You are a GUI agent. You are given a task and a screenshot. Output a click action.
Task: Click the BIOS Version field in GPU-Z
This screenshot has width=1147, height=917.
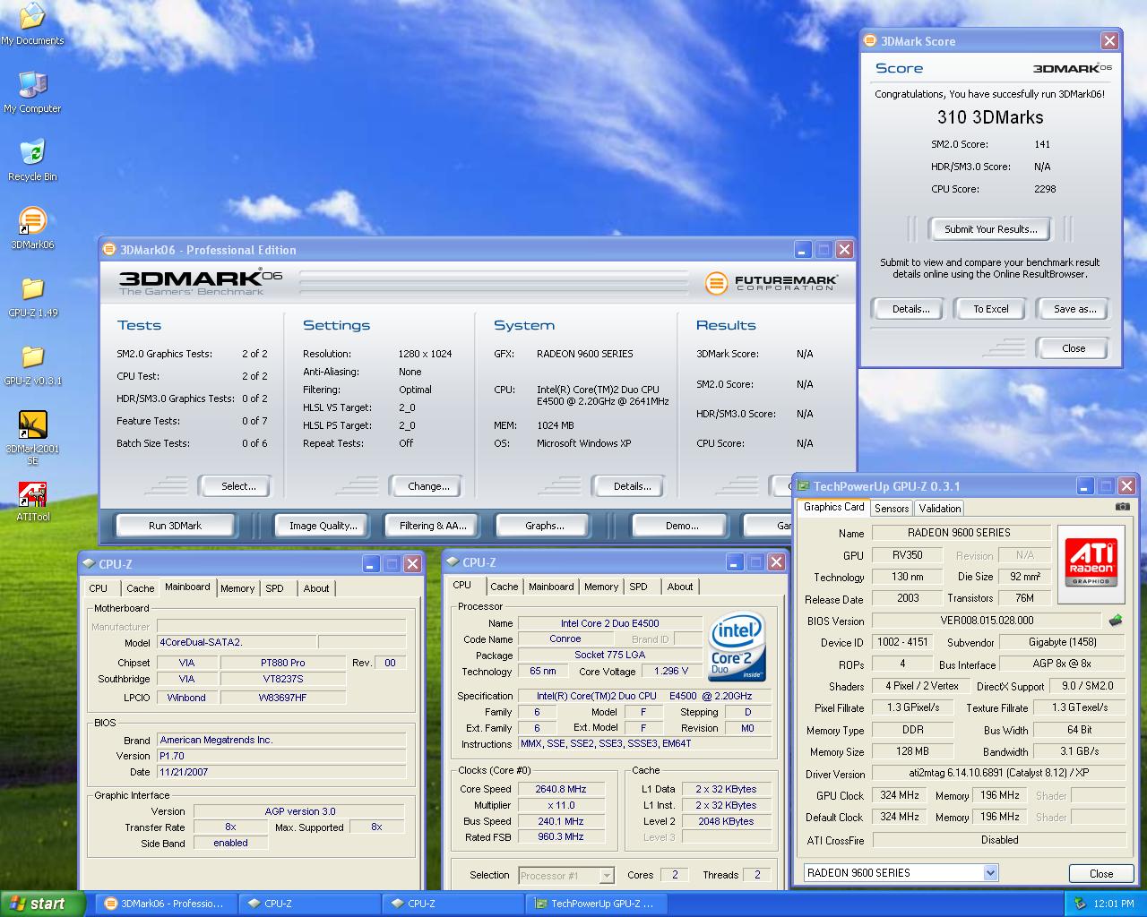point(987,621)
